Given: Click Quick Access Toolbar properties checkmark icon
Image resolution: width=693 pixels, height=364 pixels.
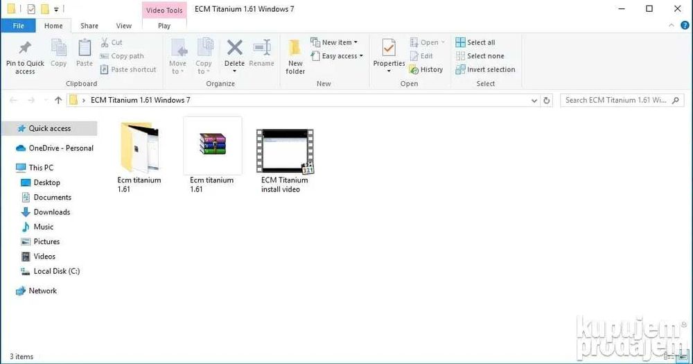Looking at the screenshot, I should [x=31, y=9].
